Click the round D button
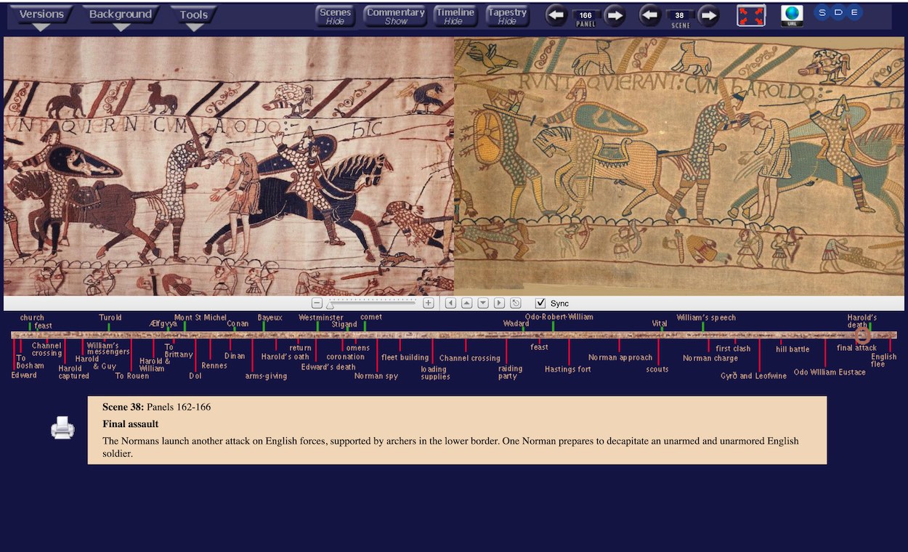 (838, 12)
